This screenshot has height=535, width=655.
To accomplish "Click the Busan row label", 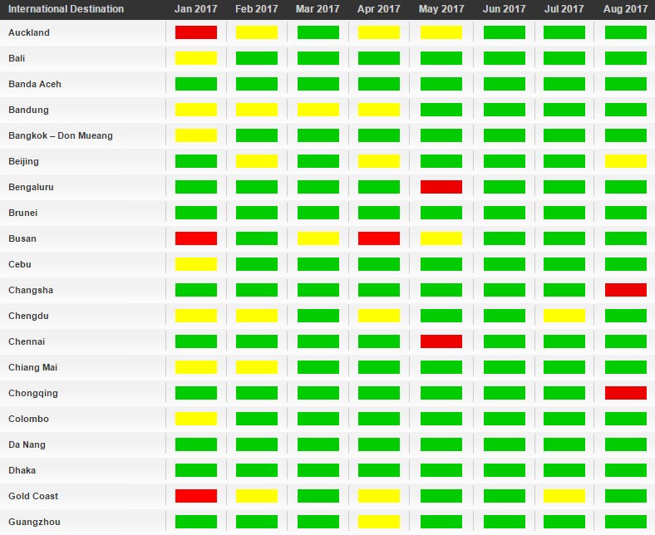I will point(22,238).
